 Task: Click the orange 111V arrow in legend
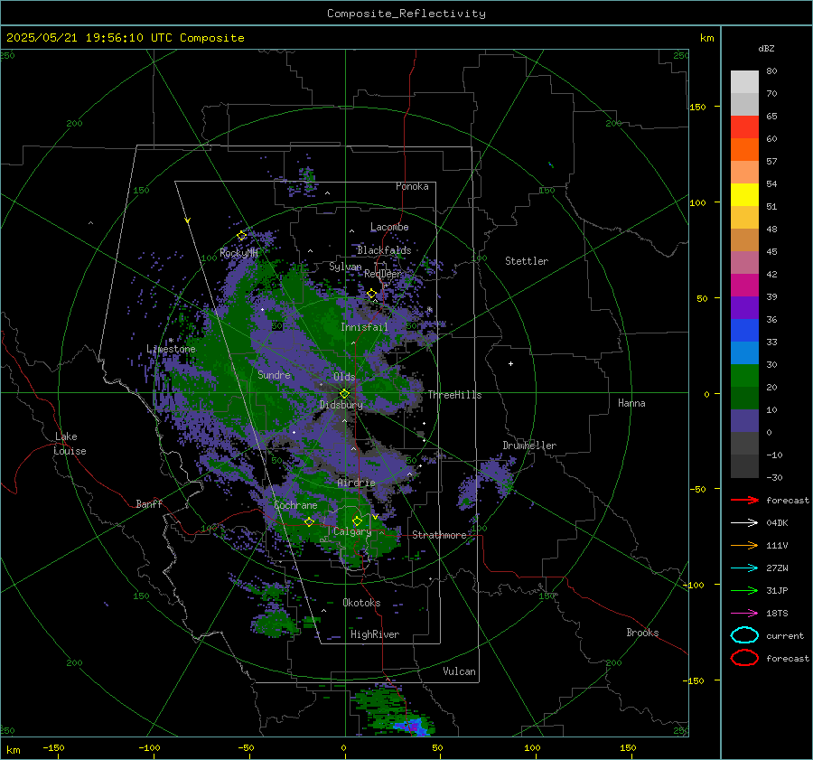744,545
